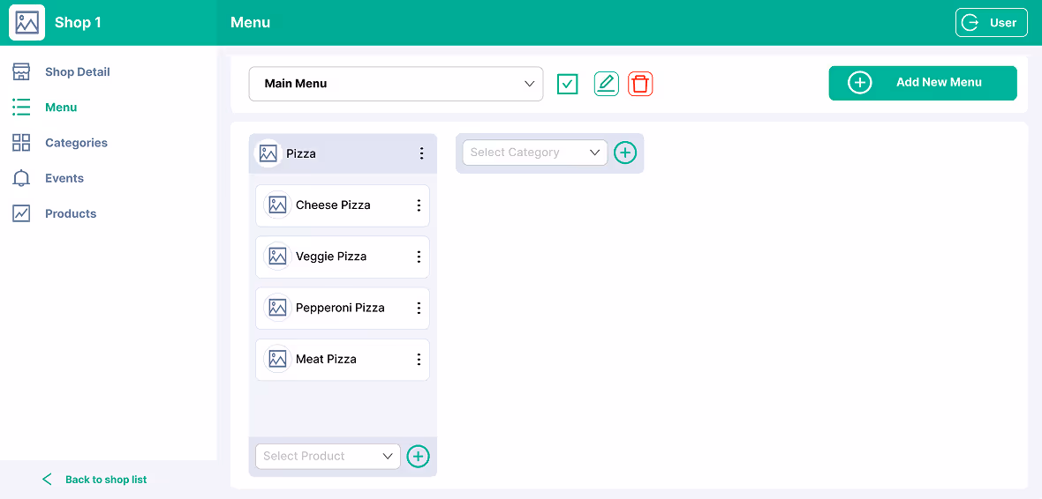Image resolution: width=1042 pixels, height=499 pixels.
Task: Open the Select Product dropdown
Action: [328, 457]
